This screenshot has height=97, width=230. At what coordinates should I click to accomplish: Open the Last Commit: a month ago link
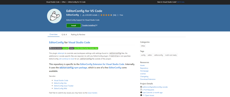153,93
